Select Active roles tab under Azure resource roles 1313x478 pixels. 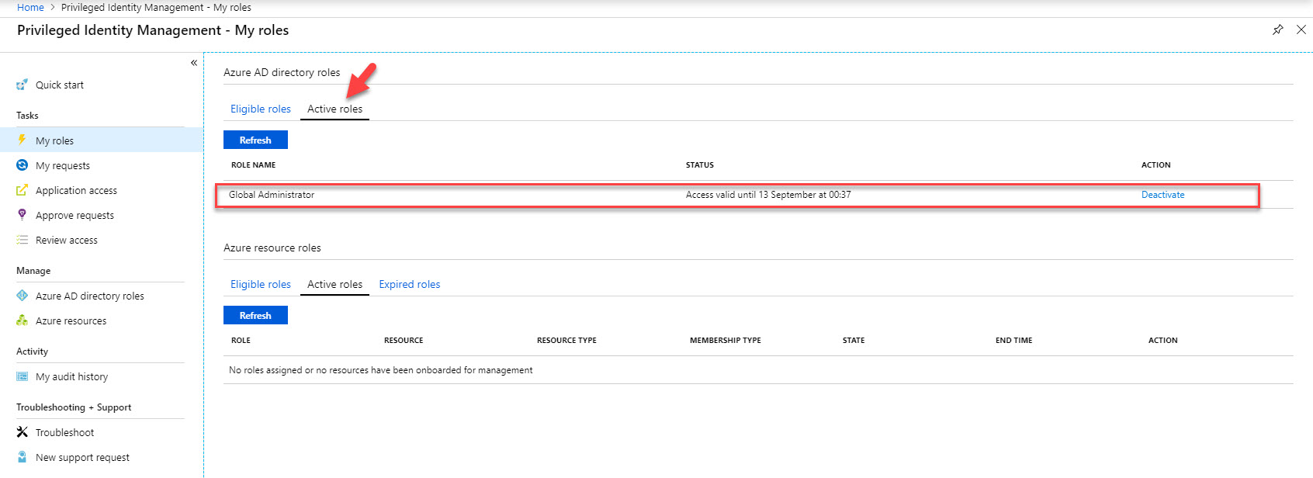[x=335, y=284]
